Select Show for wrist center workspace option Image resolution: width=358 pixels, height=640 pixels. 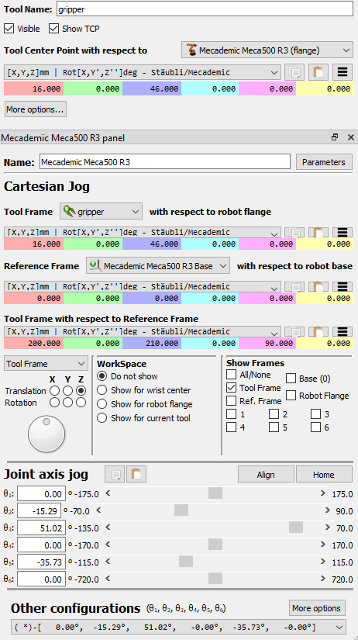coord(102,390)
